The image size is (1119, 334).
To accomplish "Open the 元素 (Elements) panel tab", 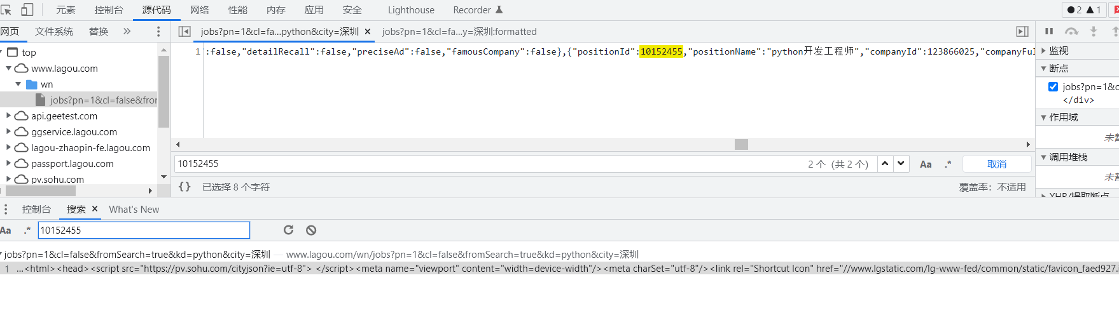I will coord(66,10).
